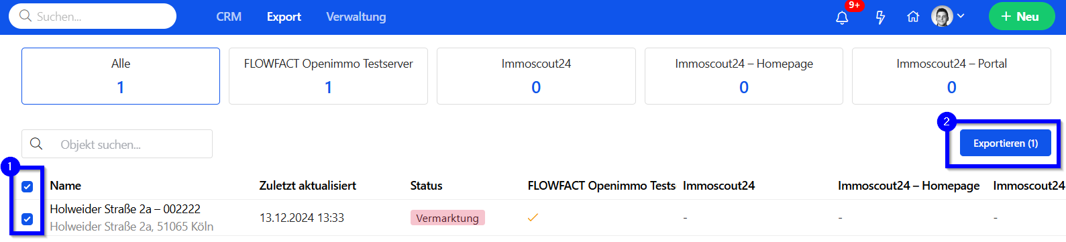1066x242 pixels.
Task: Toggle the select-all checkbox in header
Action: [28, 186]
